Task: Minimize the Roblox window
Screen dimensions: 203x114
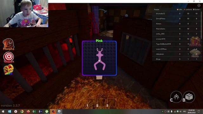Action: click(x=188, y=1)
